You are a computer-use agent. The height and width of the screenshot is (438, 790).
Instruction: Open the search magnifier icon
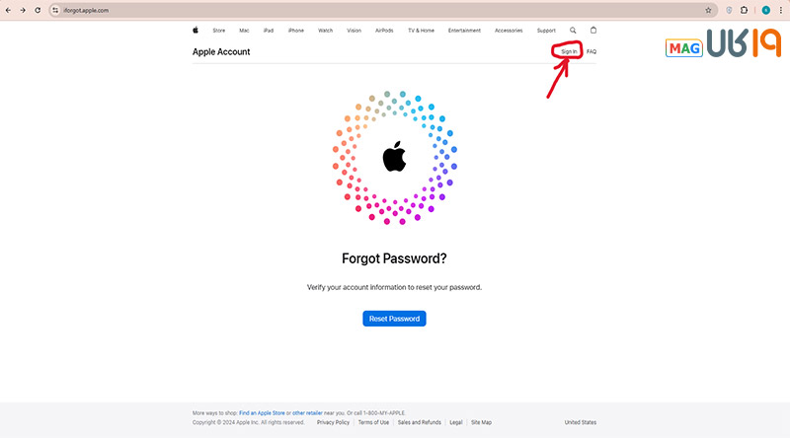tap(573, 31)
